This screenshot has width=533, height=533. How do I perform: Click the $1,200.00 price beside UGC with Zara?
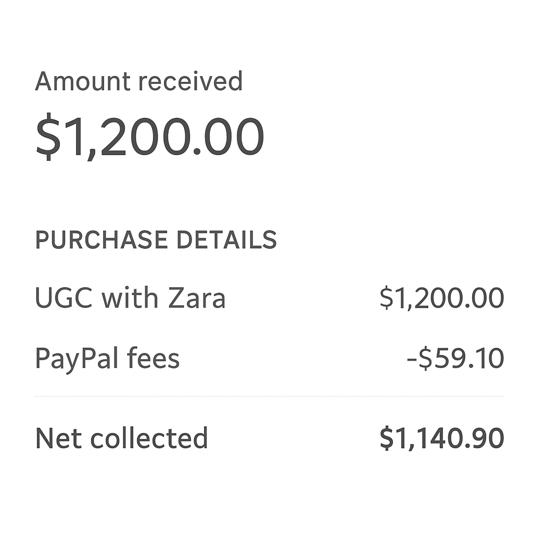pyautogui.click(x=441, y=299)
